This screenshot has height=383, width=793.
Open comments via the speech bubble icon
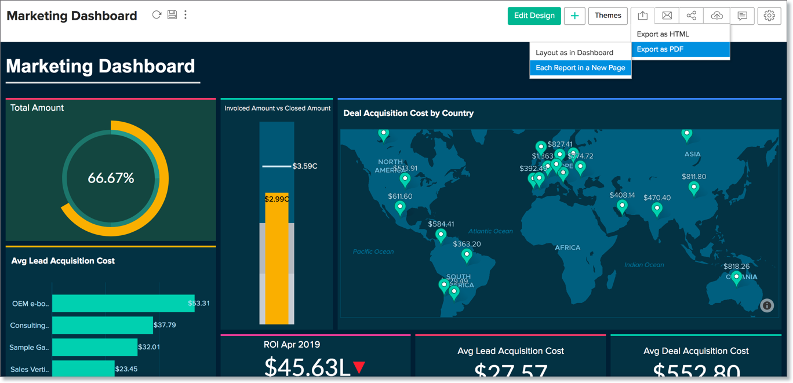tap(743, 16)
